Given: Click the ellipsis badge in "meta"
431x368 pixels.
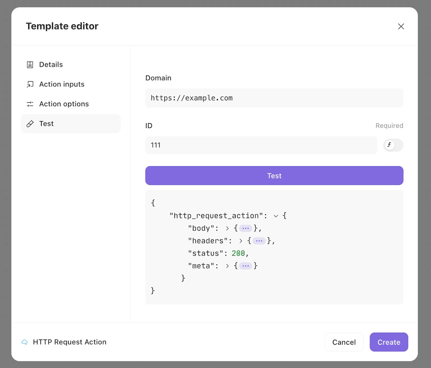Looking at the screenshot, I should tap(245, 266).
